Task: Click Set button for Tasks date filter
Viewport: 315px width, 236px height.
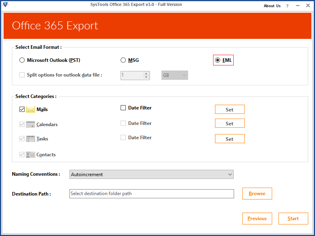Action: coord(230,139)
